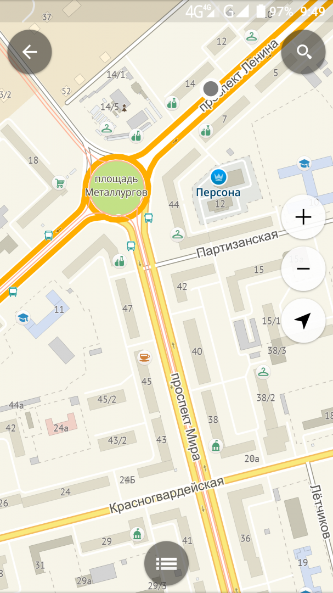Tap the church icon near building 38
Screen dimensions: 333x593
[216, 446]
